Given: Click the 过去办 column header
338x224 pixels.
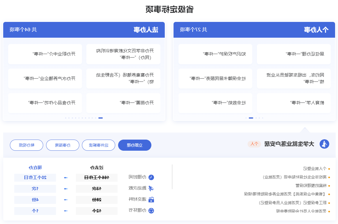Looking at the screenshot, I should tap(97, 168).
